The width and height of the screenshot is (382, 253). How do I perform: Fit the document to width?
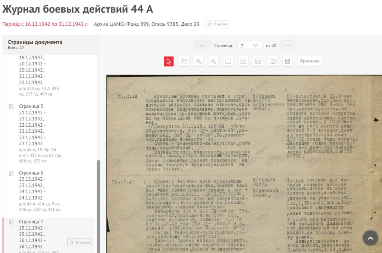[258, 61]
